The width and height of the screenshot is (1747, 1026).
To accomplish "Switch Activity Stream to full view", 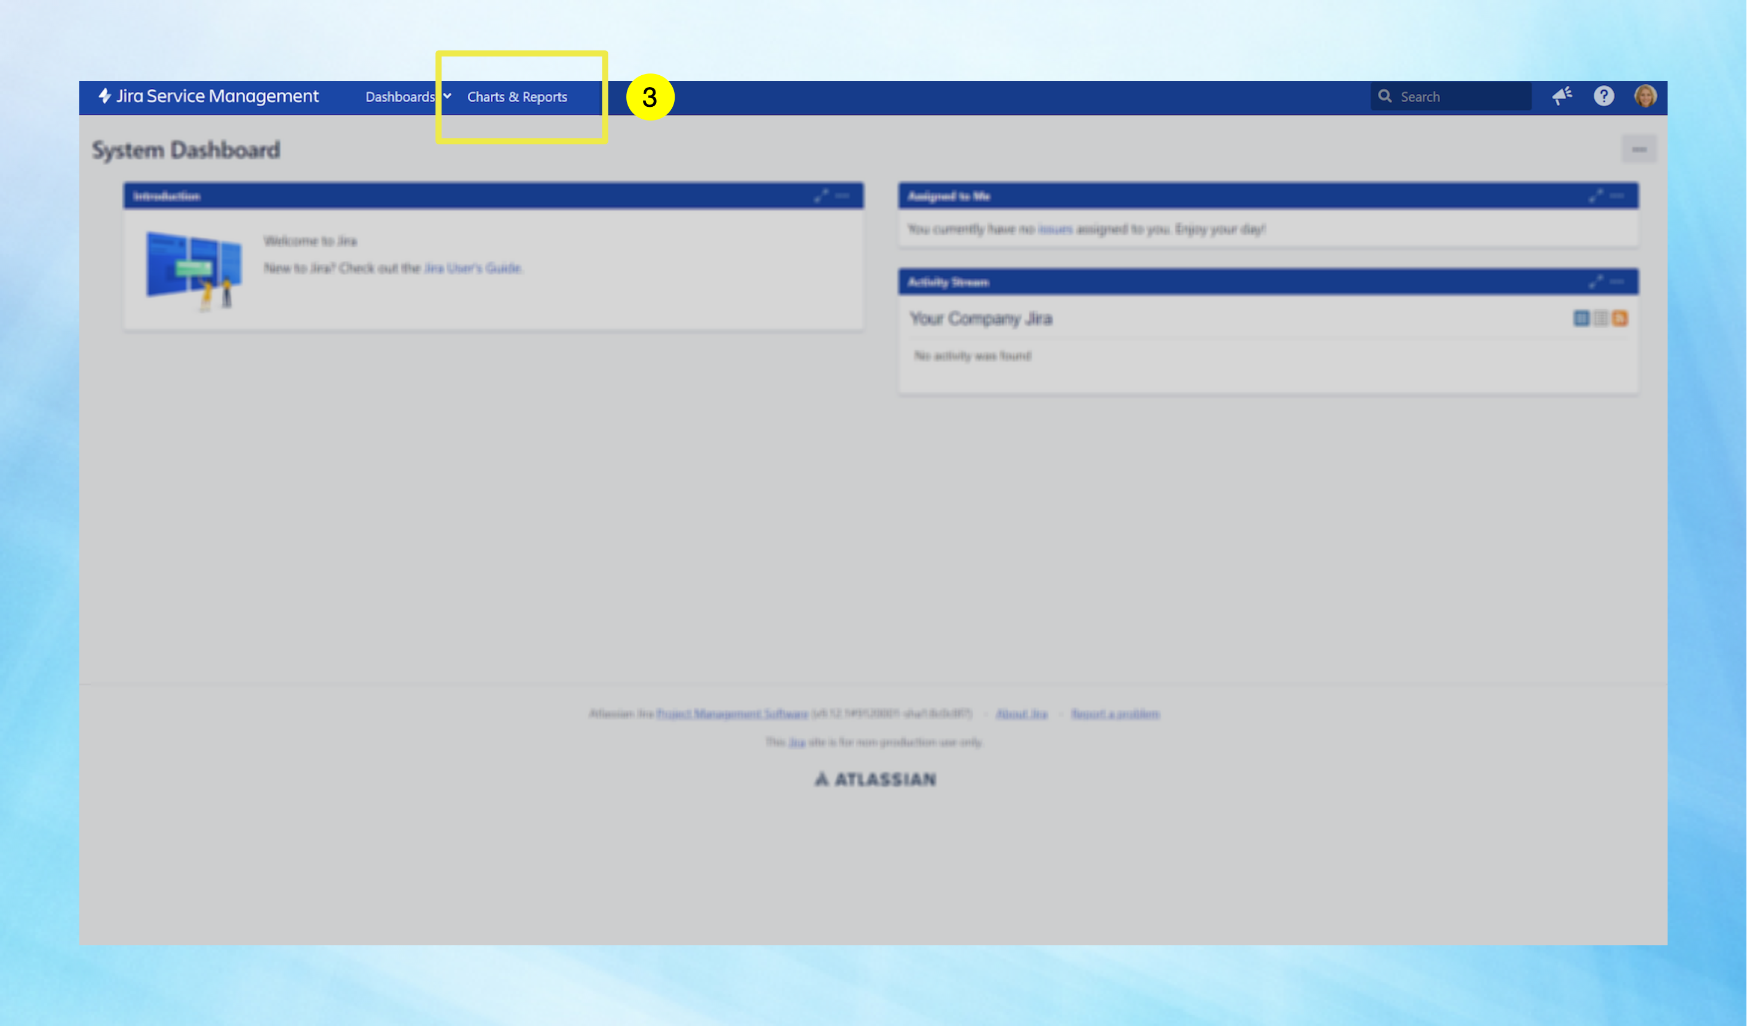I will click(x=1580, y=318).
